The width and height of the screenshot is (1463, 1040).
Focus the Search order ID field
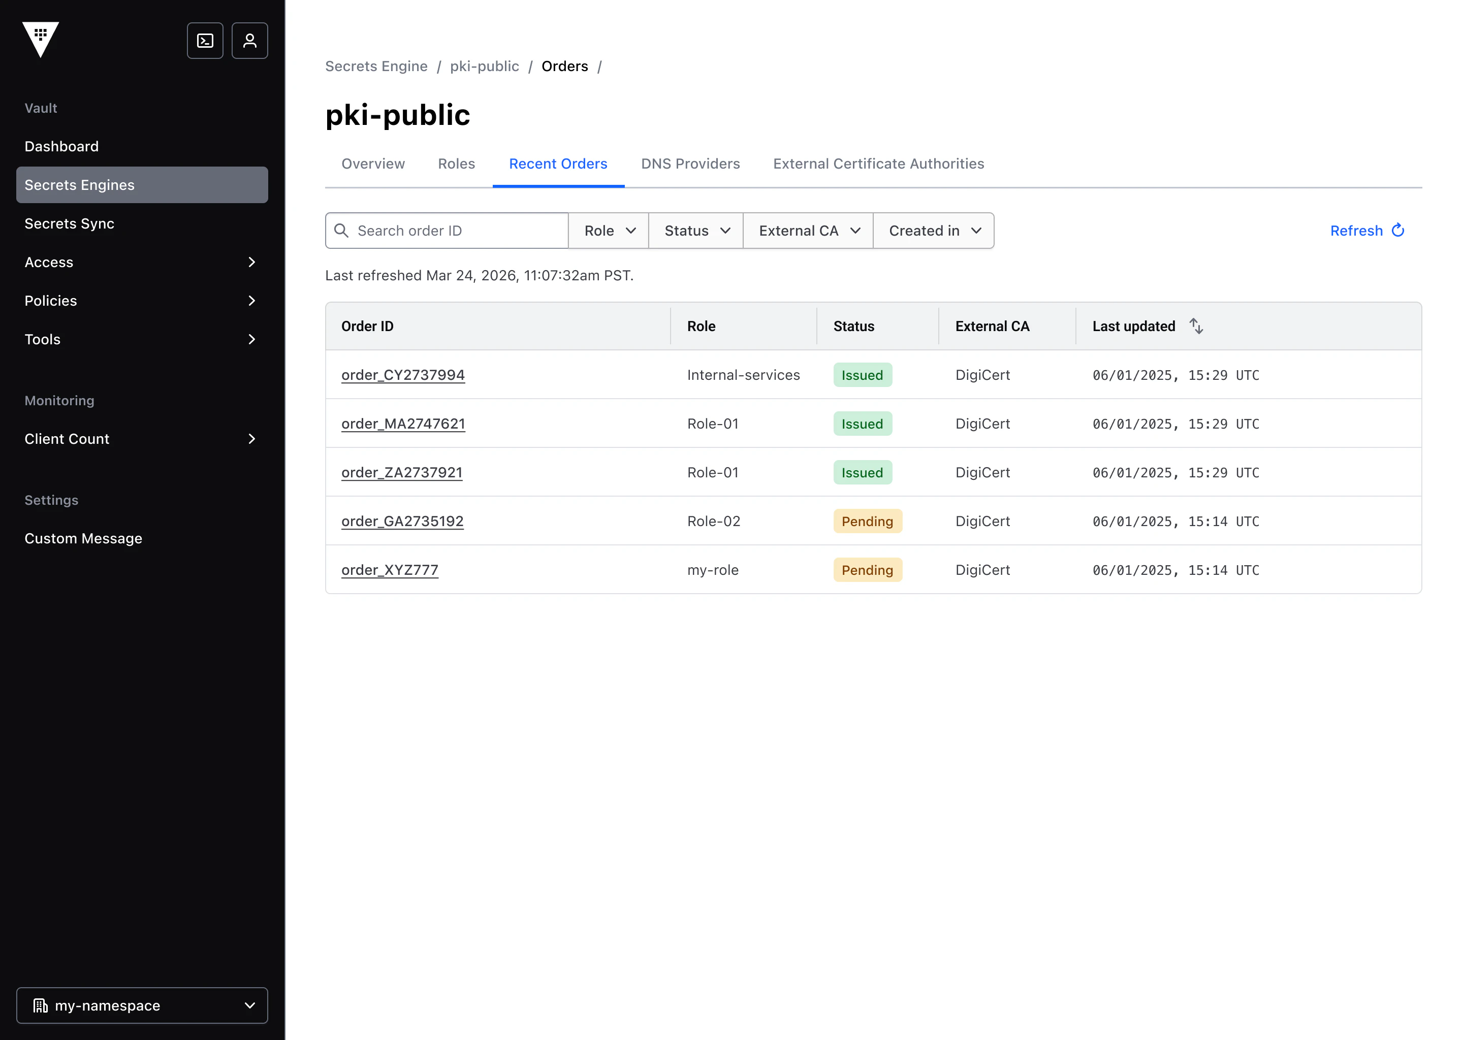447,231
